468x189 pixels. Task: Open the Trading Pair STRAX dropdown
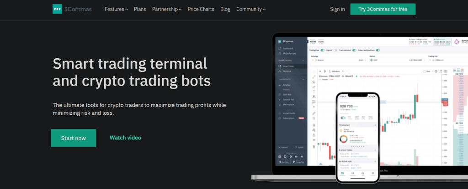click(448, 60)
